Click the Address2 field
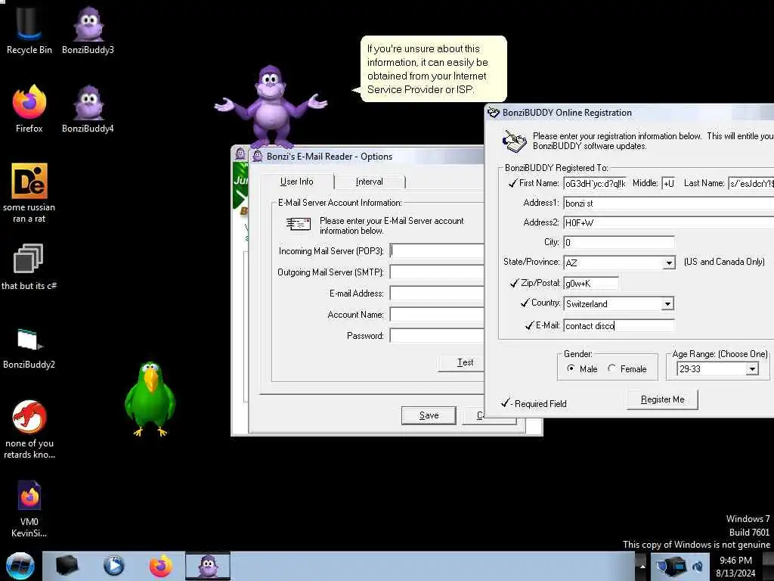The width and height of the screenshot is (774, 581). [668, 222]
